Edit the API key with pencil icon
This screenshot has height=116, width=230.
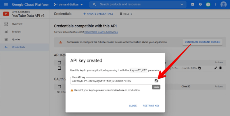coord(216,68)
